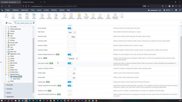
Task: Open the Options menu
Action: point(62,10)
